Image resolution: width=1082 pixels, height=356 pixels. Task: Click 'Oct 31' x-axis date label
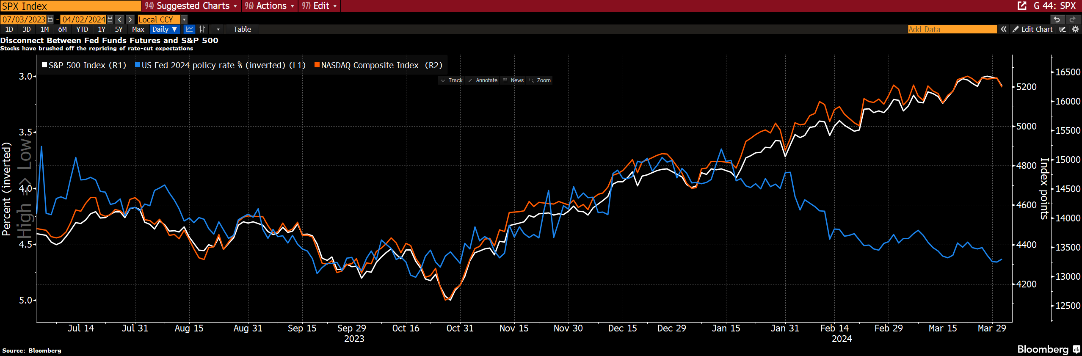tap(460, 328)
